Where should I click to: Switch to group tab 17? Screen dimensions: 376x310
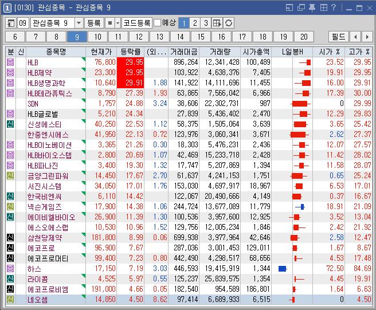(x=242, y=37)
